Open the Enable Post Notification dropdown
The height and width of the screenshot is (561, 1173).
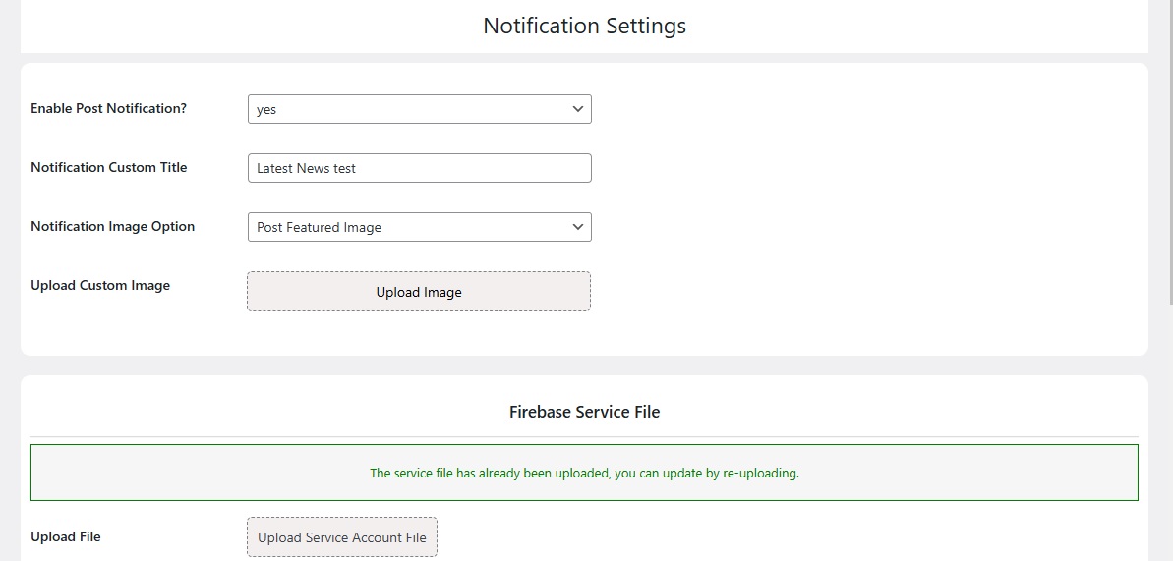point(419,109)
